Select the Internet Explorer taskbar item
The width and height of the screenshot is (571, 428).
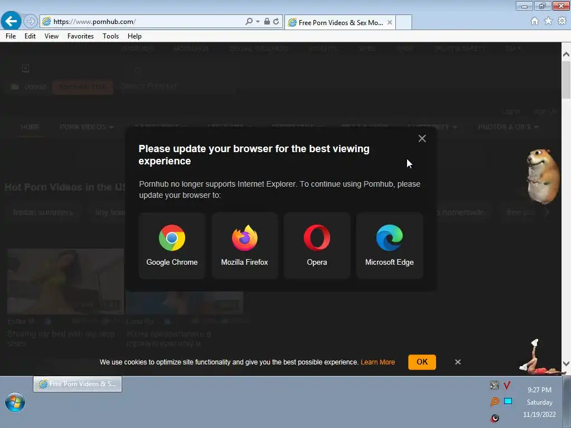[78, 384]
